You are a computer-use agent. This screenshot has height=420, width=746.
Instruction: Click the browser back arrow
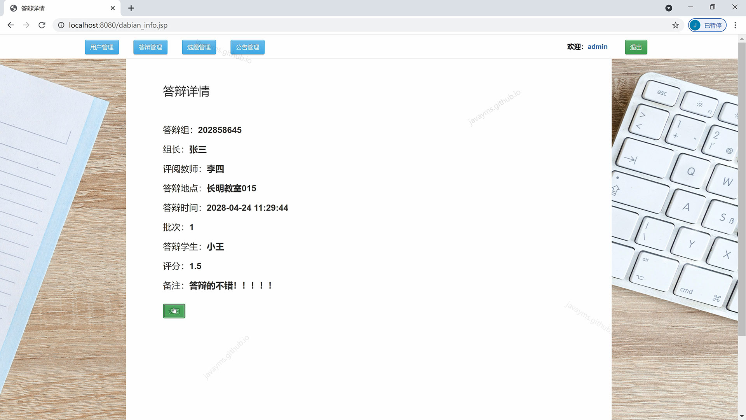click(10, 25)
